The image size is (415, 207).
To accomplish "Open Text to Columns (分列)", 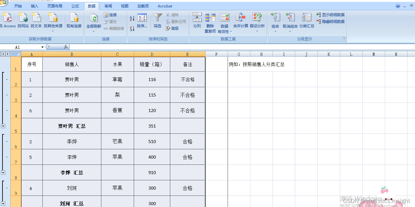I will click(x=197, y=20).
